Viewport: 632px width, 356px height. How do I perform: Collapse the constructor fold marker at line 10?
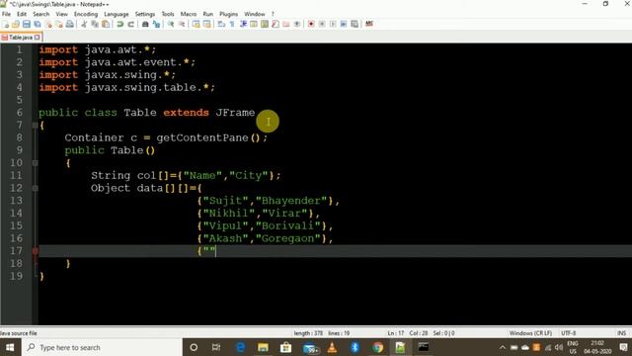pos(36,163)
